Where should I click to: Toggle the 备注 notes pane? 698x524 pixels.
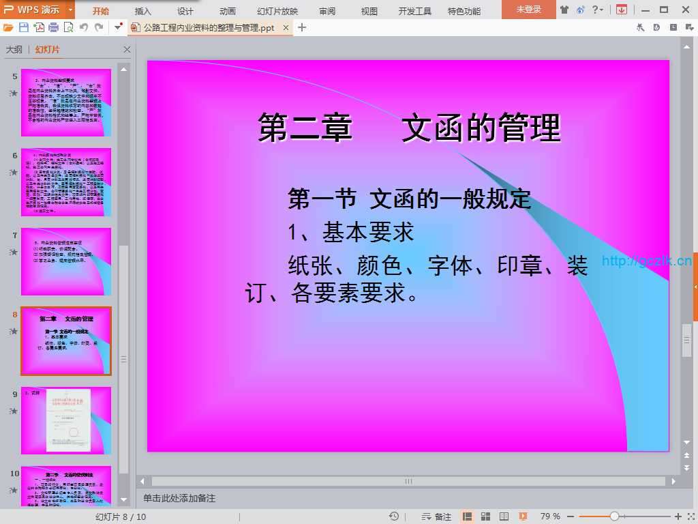coord(437,516)
